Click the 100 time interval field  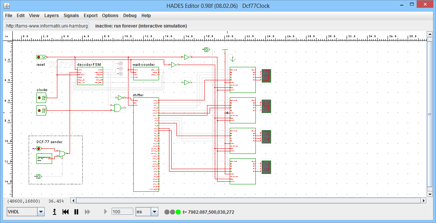(x=122, y=211)
